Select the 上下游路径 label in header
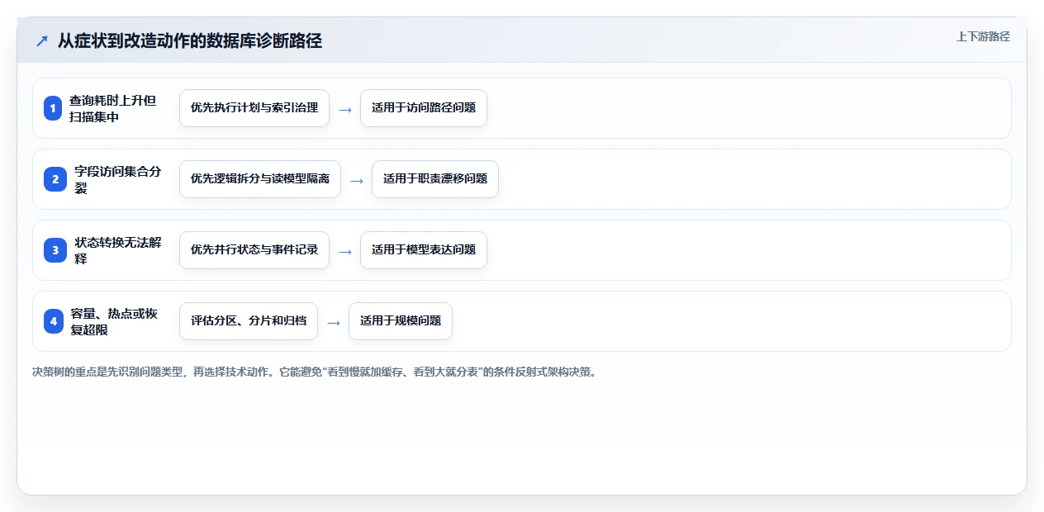1044x512 pixels. 983,37
